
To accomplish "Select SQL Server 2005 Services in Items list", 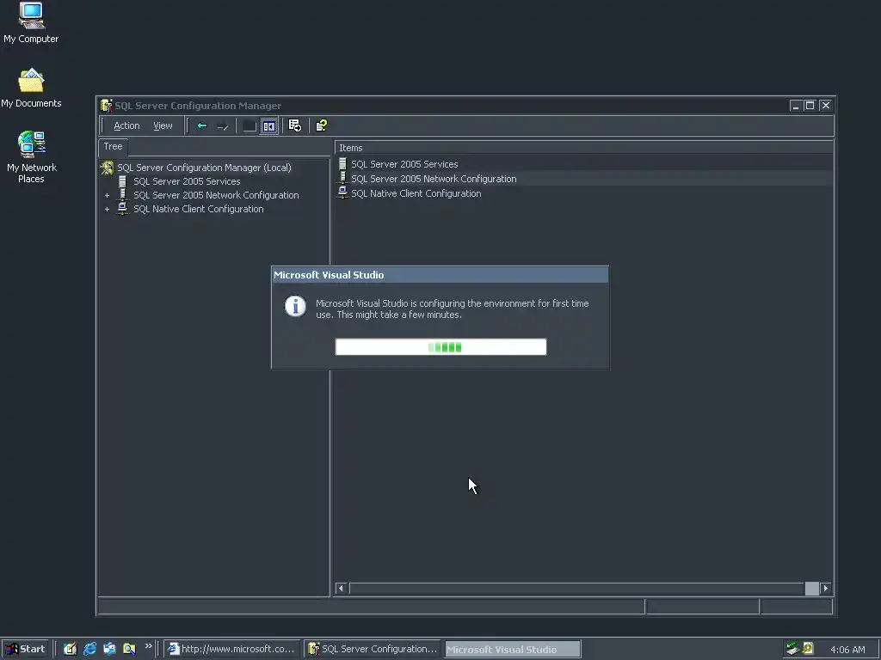I will pos(404,164).
